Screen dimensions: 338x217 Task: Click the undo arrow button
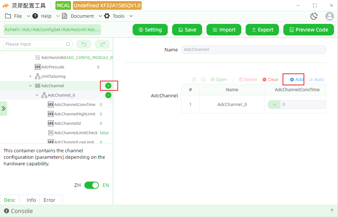84,44
